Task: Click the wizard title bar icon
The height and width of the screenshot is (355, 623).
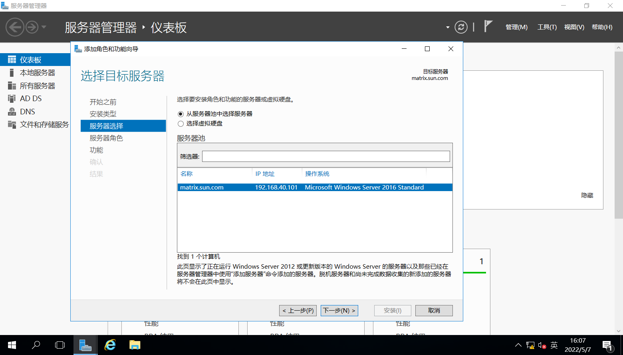Action: tap(78, 49)
